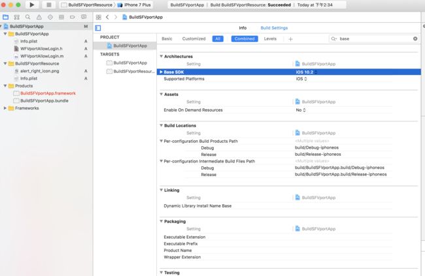This screenshot has height=276, width=425.
Task: Select the Levels view
Action: pos(270,38)
